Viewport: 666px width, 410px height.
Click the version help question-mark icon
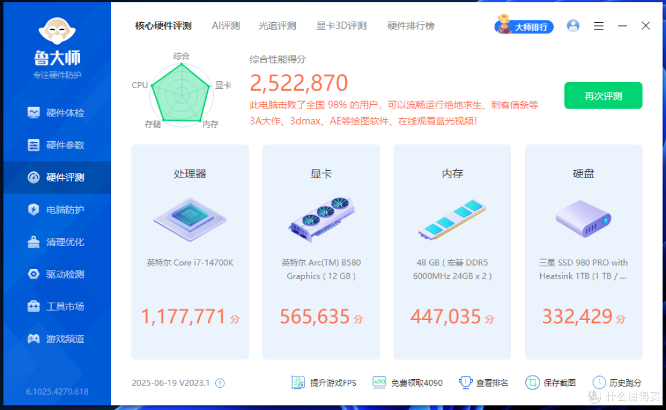(220, 383)
